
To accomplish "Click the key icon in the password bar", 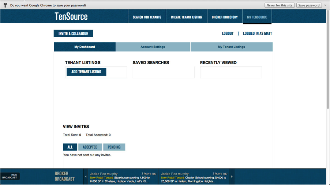I will pos(5,5).
